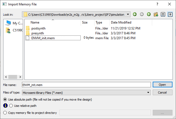Select the presynth folder in the list

point(37,33)
